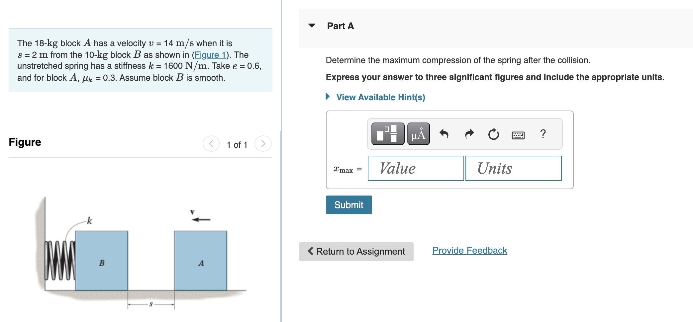Redo the answer entry
Screen dimensions: 693x322
coord(469,134)
